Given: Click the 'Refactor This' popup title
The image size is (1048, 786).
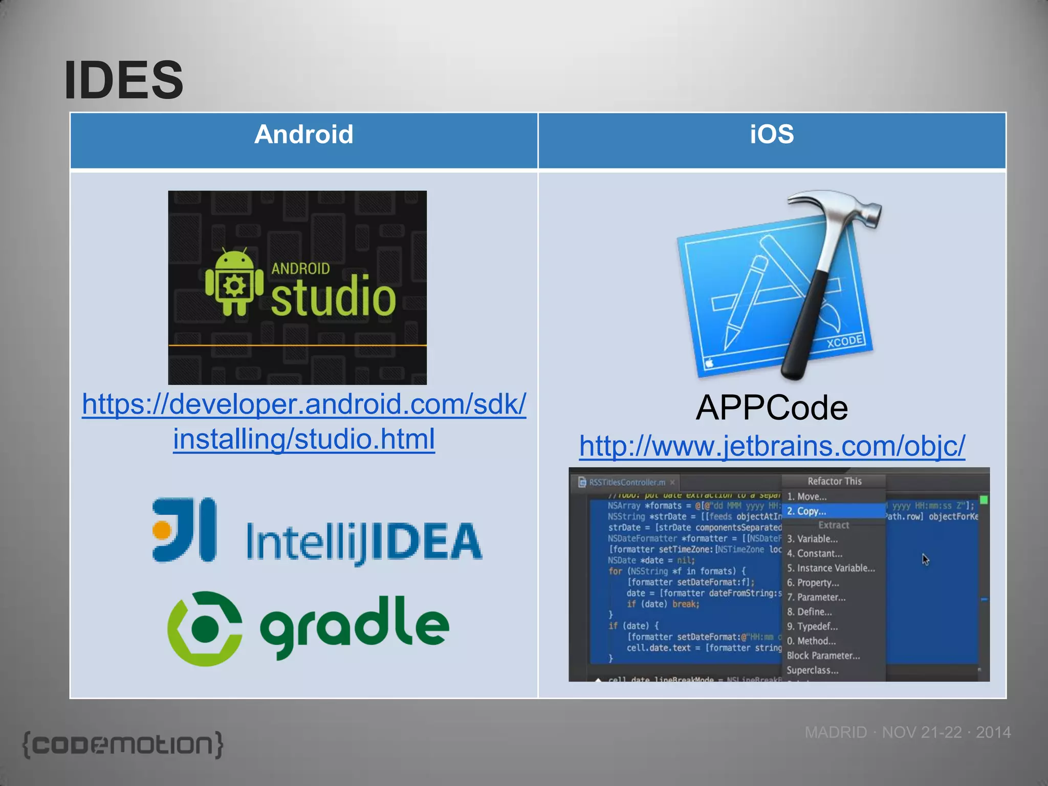Looking at the screenshot, I should pyautogui.click(x=834, y=481).
